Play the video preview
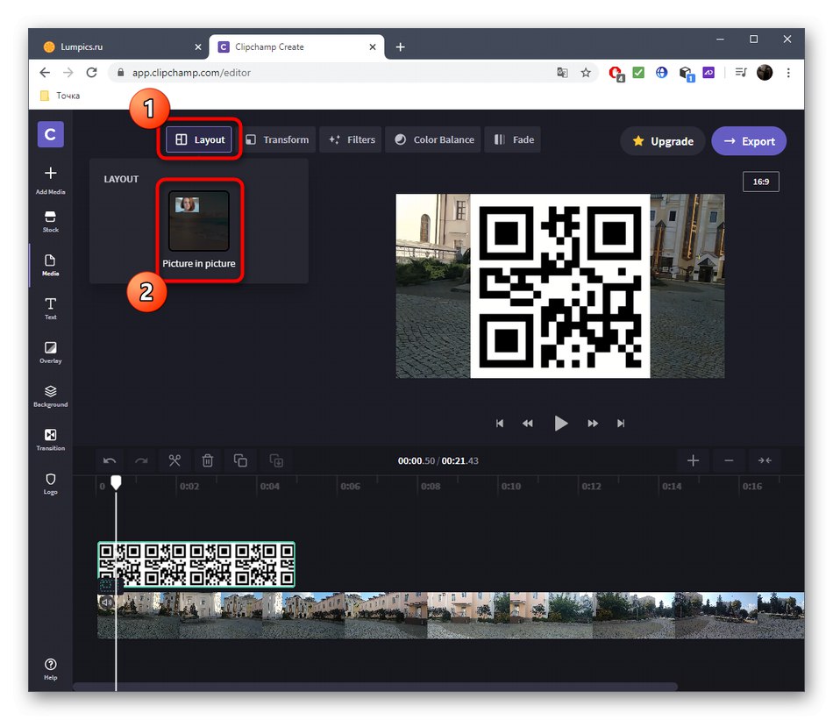The height and width of the screenshot is (720, 833). (x=561, y=424)
